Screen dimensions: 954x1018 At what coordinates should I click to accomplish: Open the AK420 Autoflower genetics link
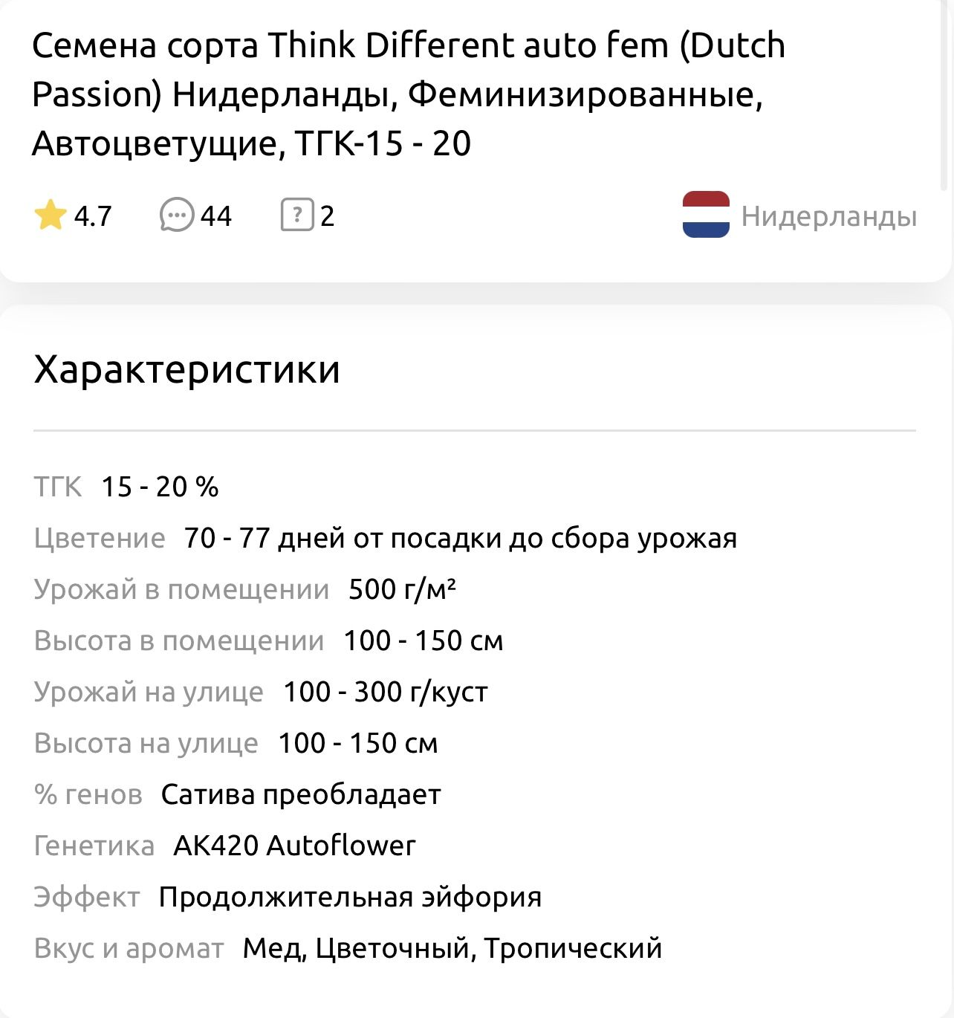294,846
